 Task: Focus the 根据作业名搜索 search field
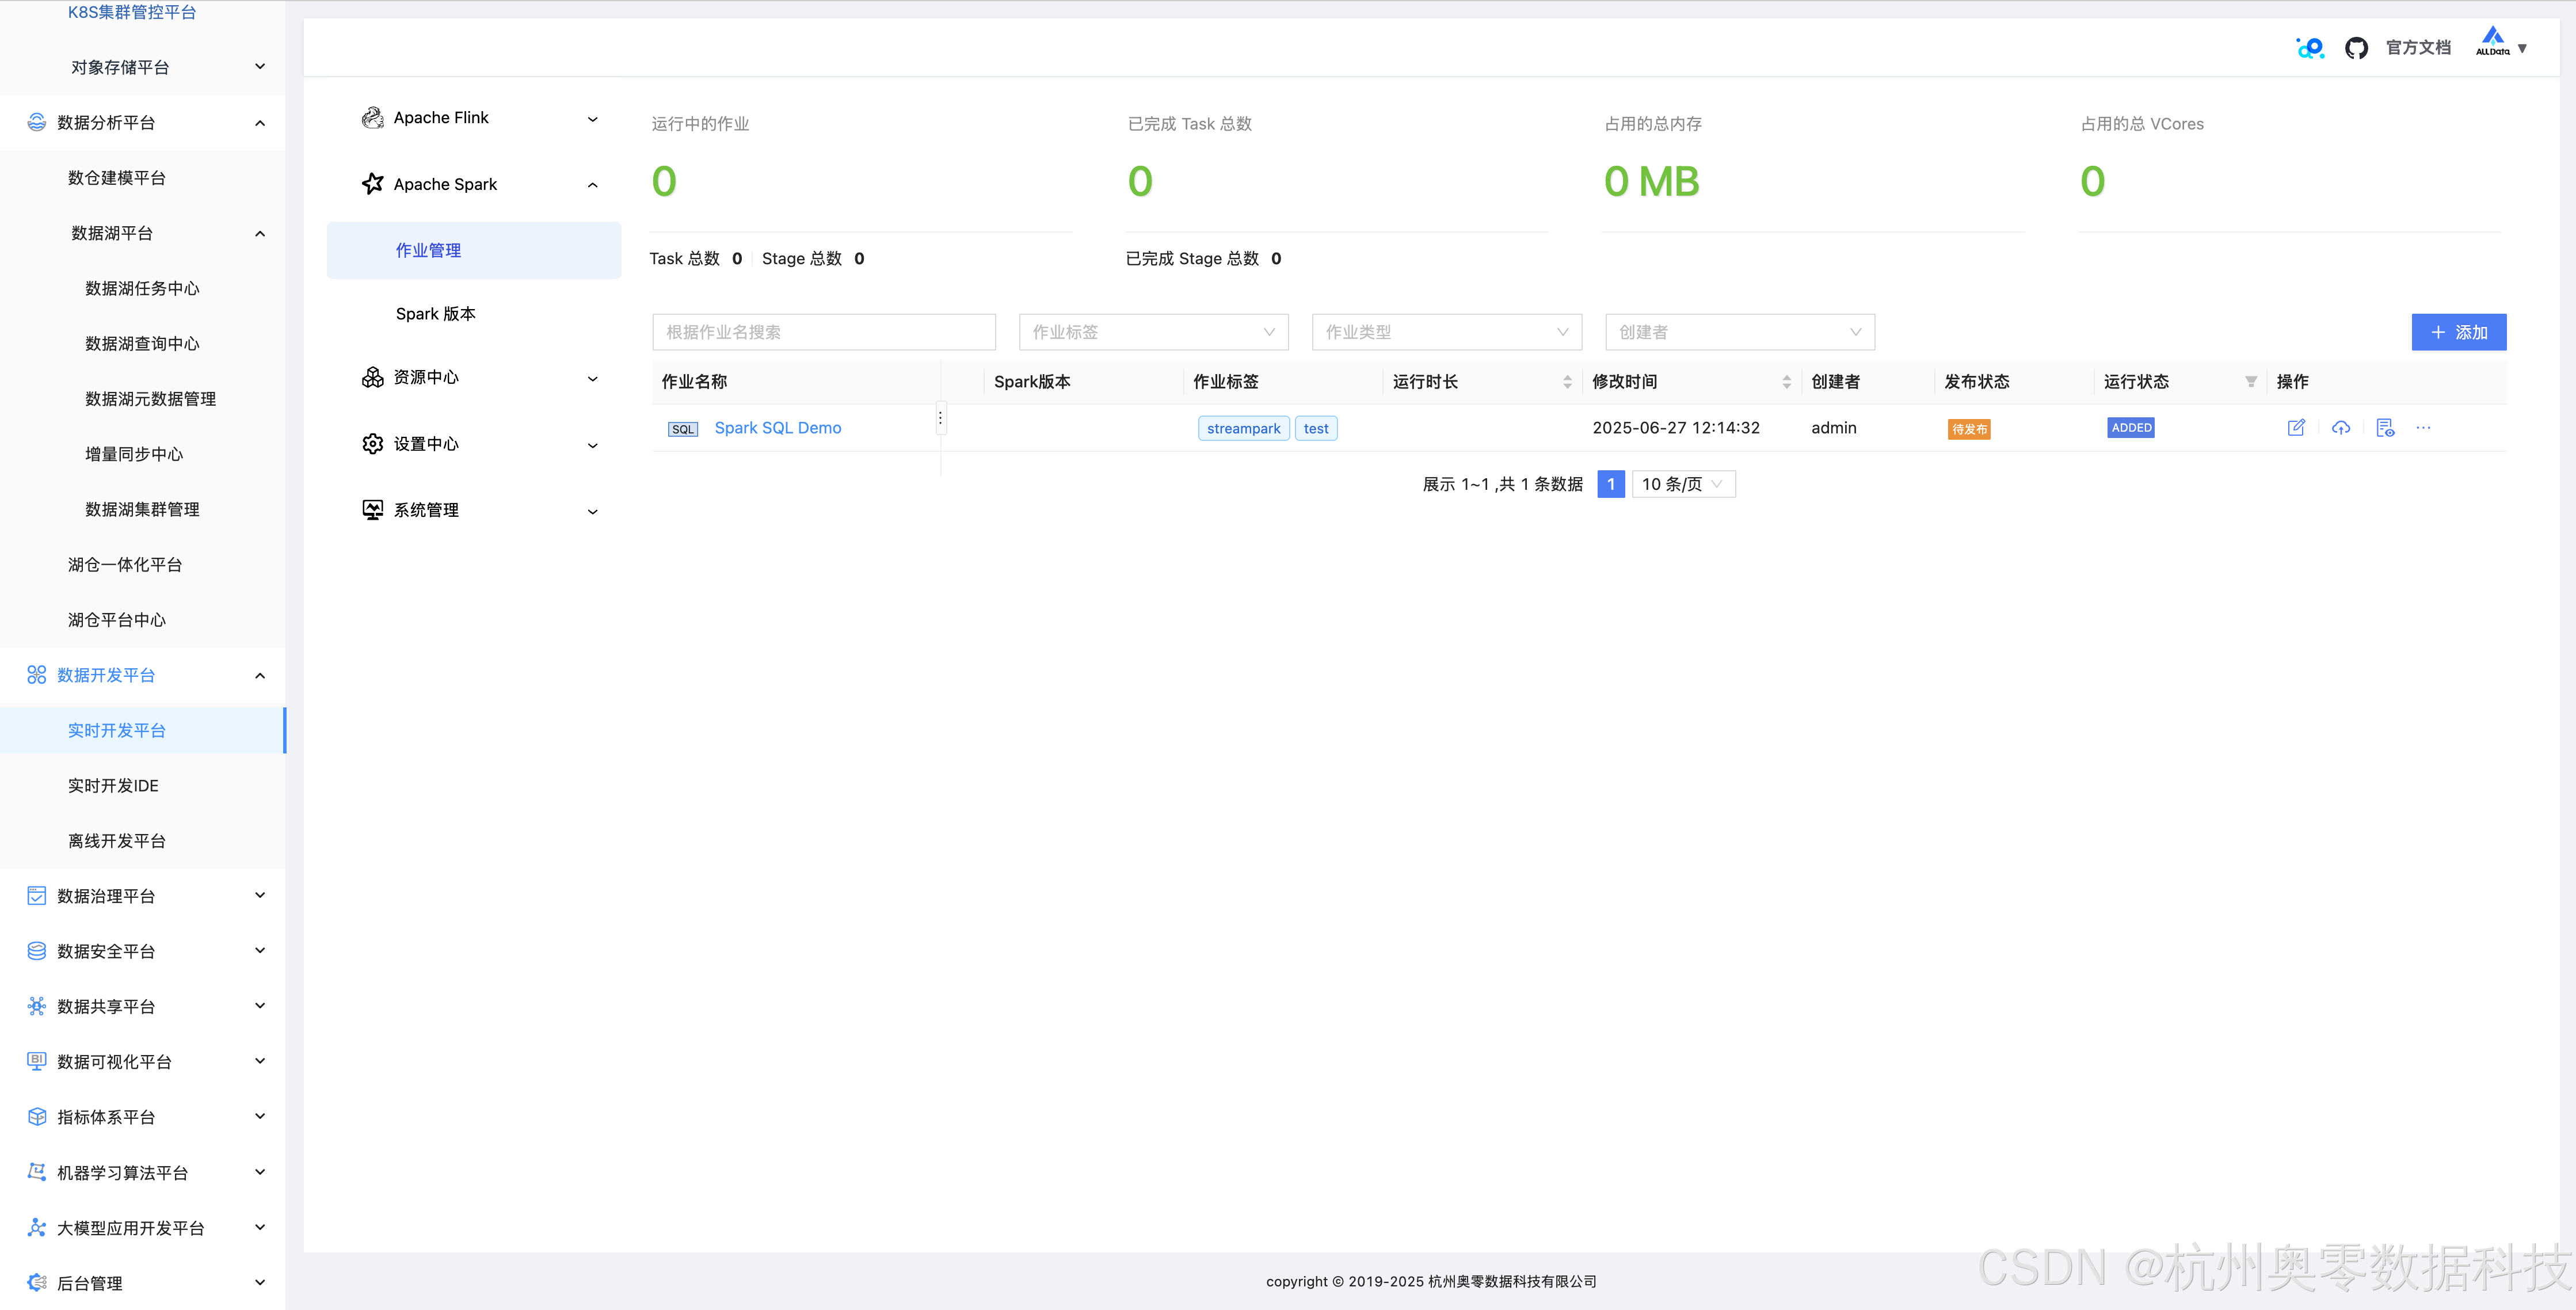click(824, 332)
